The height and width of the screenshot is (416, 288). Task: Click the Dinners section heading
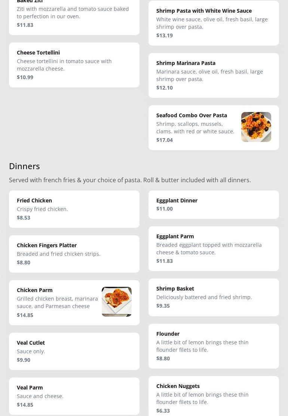tap(24, 166)
